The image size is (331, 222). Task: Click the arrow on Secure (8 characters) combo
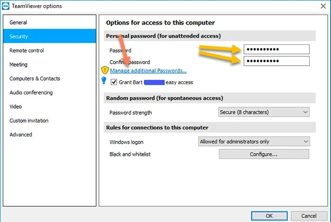pyautogui.click(x=305, y=112)
